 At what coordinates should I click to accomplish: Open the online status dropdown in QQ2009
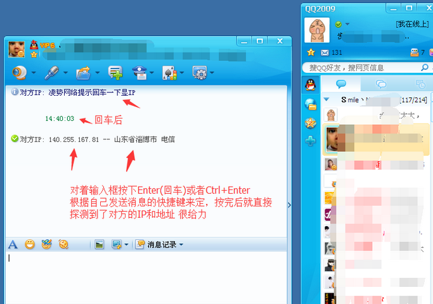tap(347, 24)
